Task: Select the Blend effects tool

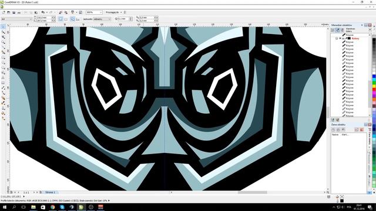Action: [x=3, y=98]
